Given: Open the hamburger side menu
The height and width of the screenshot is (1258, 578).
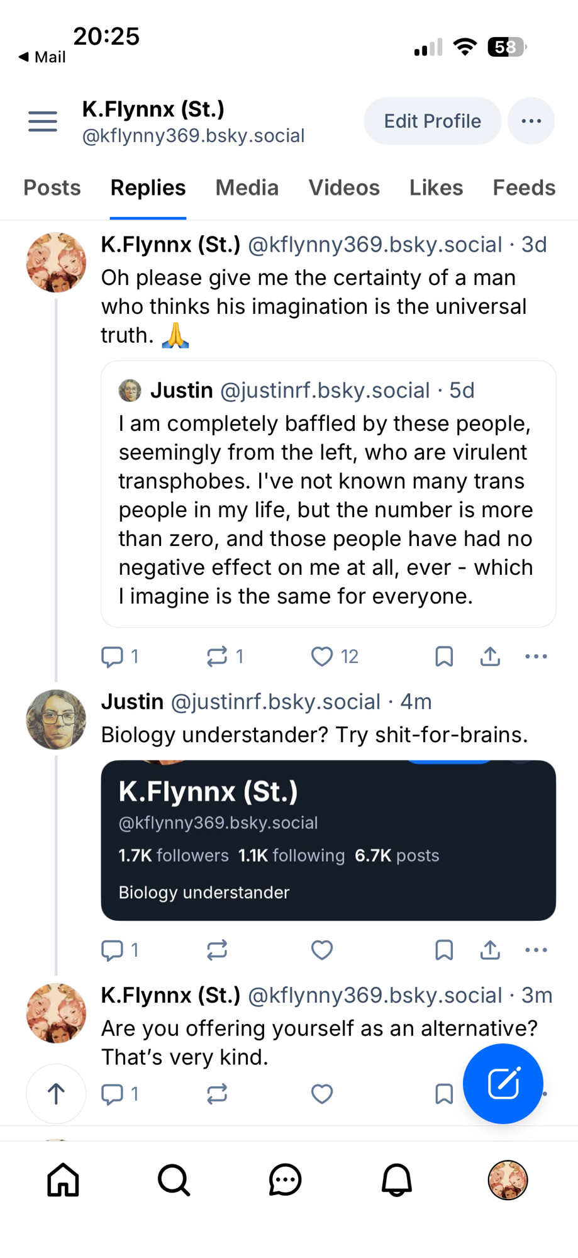Looking at the screenshot, I should point(43,121).
